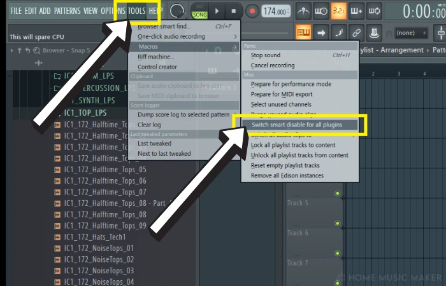Toggle typing keyboard to piano icon
This screenshot has height=286, width=446.
coord(303,32)
